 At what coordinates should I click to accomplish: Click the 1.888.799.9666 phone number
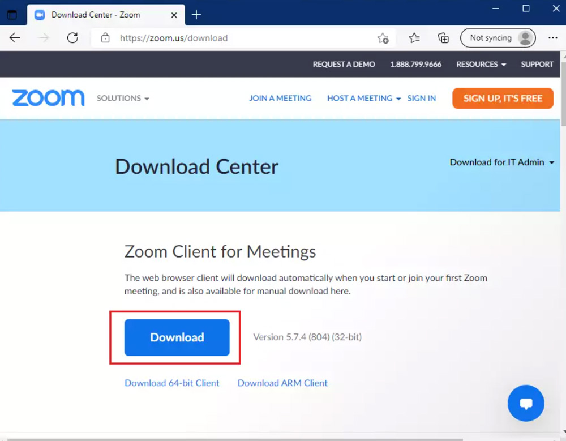[415, 64]
